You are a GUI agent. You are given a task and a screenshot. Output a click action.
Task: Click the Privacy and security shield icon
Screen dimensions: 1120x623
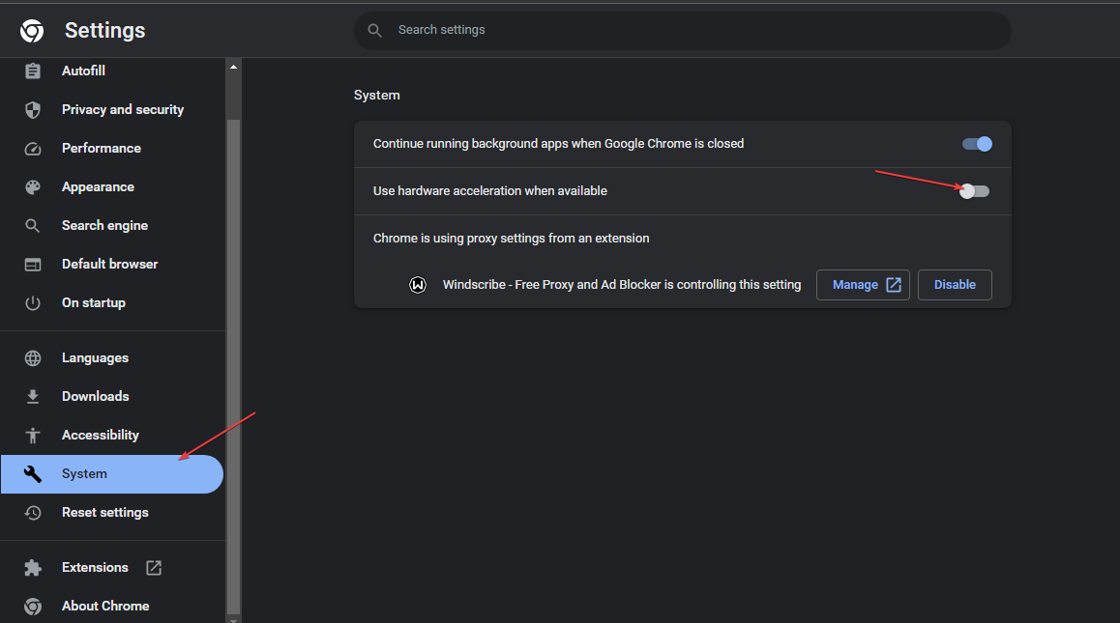click(33, 109)
